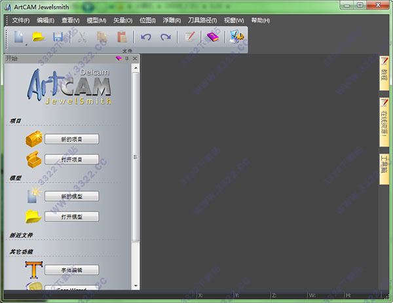Open the 教程 side tab
Screen dimensions: 393x303
pos(384,73)
